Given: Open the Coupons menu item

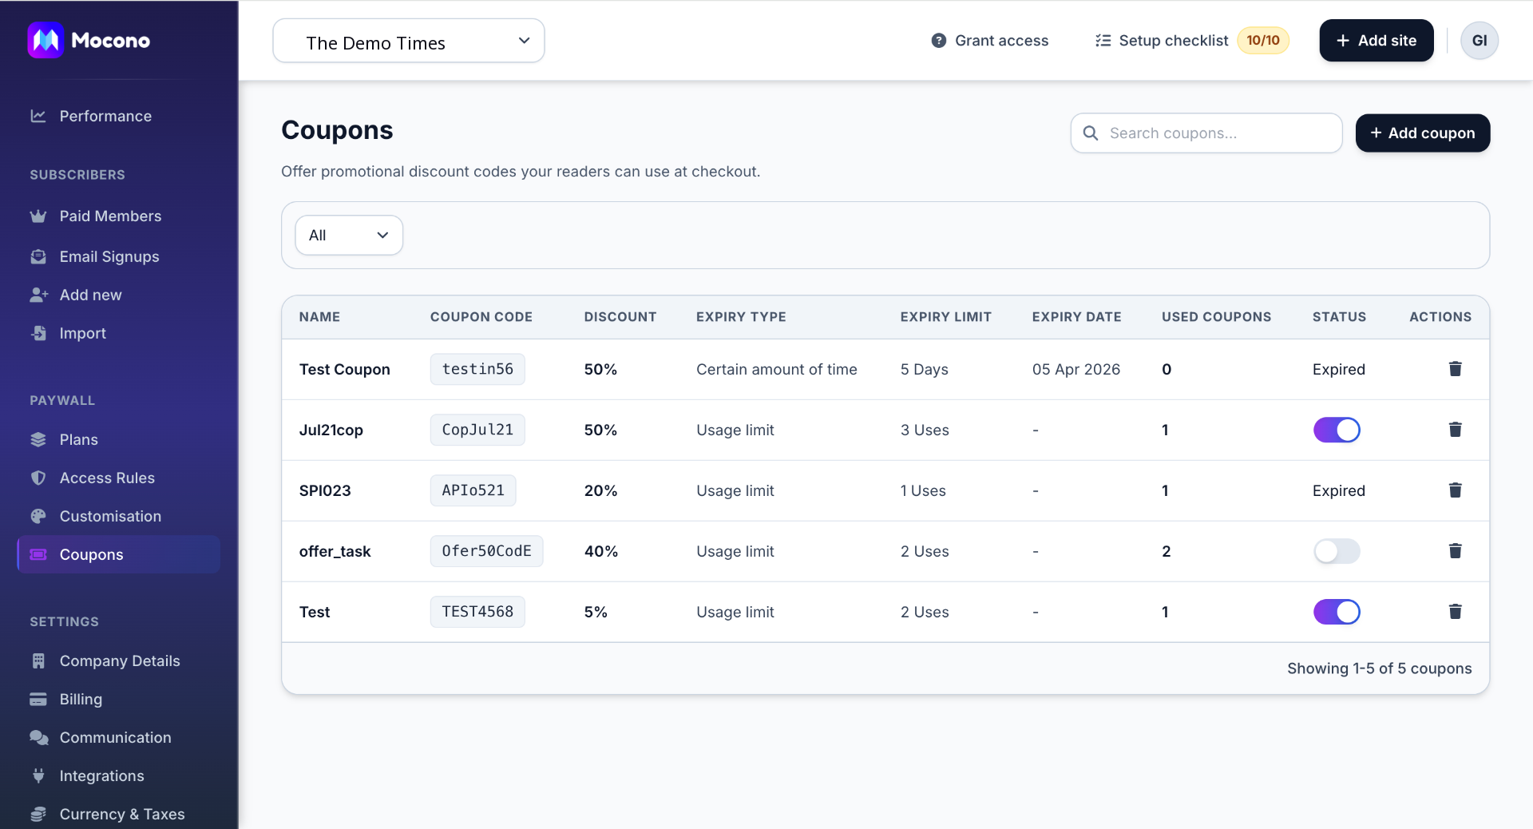Looking at the screenshot, I should (118, 554).
